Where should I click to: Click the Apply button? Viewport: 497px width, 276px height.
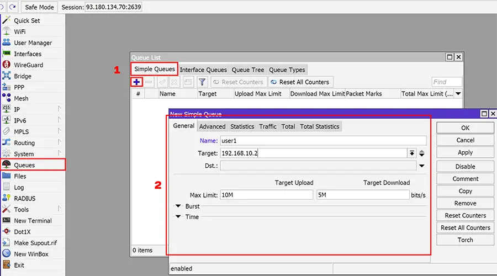(x=465, y=152)
